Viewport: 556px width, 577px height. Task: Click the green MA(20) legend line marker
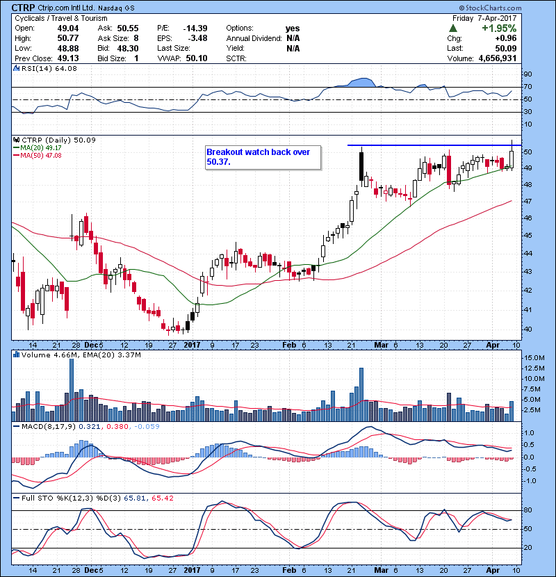click(17, 148)
